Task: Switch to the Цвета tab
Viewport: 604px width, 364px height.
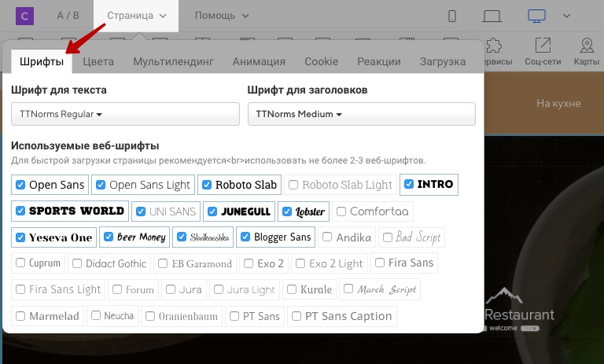Action: tap(98, 61)
